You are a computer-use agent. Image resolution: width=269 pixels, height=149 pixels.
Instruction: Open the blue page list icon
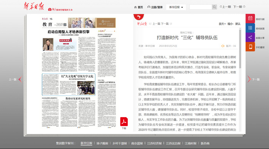pos(250,28)
